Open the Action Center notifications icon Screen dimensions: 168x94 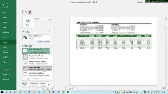click(x=164, y=92)
